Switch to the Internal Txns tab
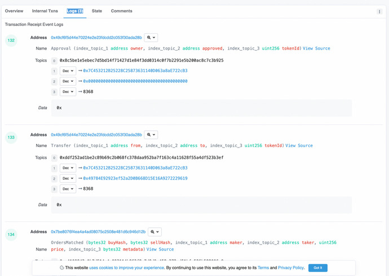Screen dimensions: 389x276 click(x=45, y=11)
